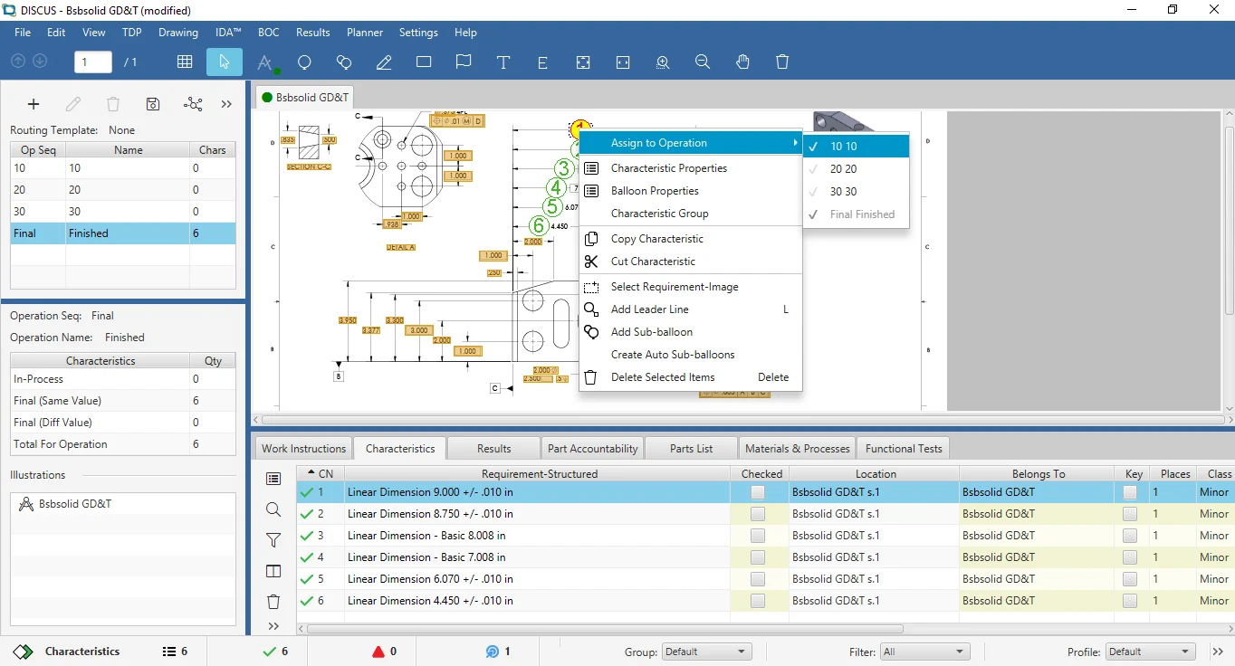The image size is (1235, 666).
Task: Choose Characteristic Properties from context menu
Action: (691, 168)
